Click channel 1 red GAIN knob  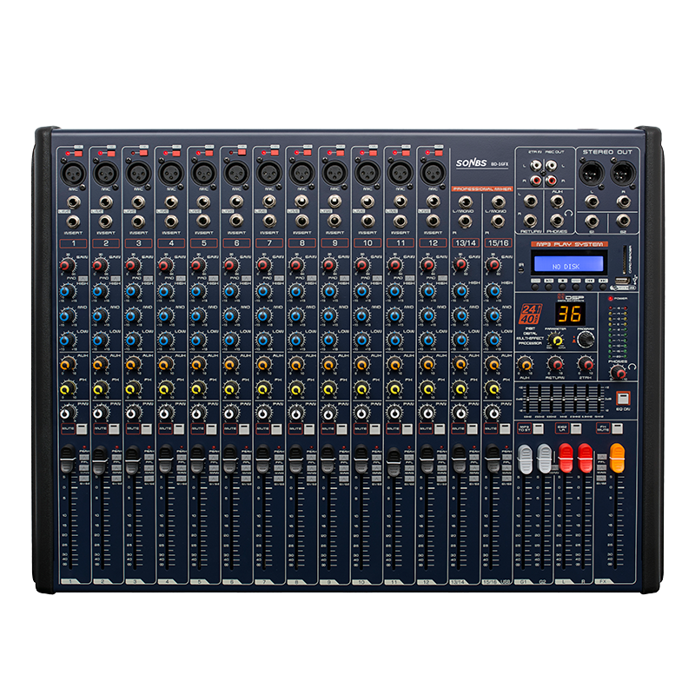(68, 266)
